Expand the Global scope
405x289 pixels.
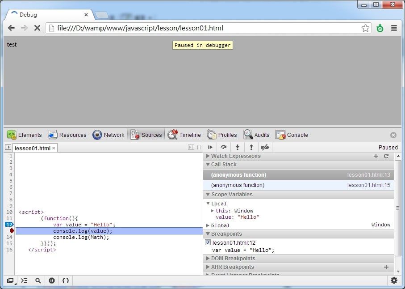coord(208,225)
